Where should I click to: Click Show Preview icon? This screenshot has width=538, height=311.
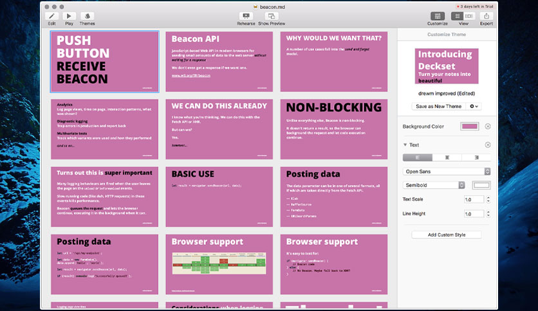click(272, 16)
